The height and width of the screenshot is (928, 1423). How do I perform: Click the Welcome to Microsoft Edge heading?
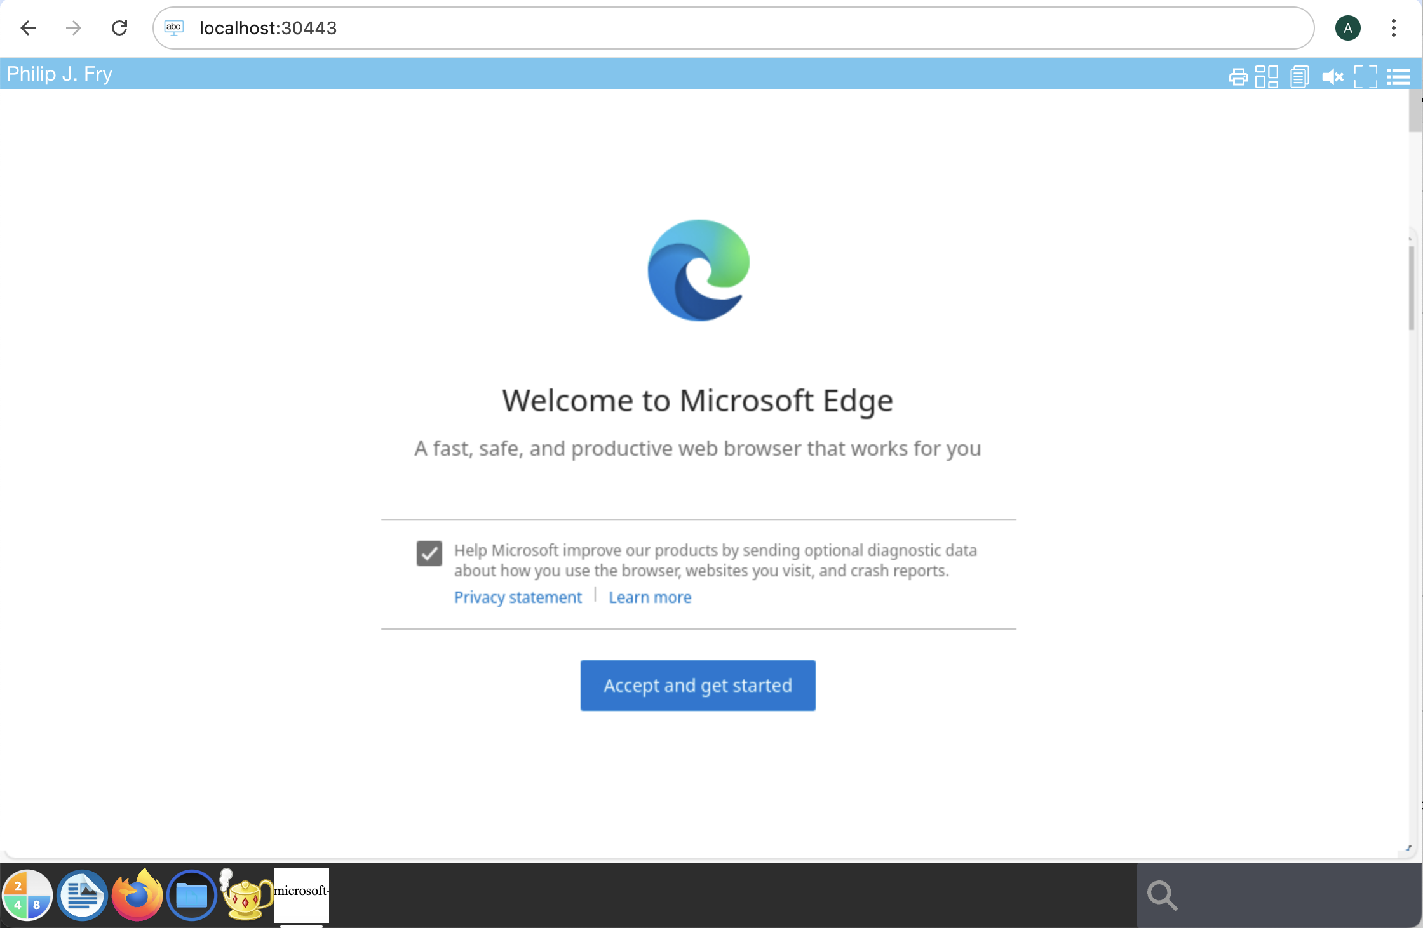click(698, 401)
